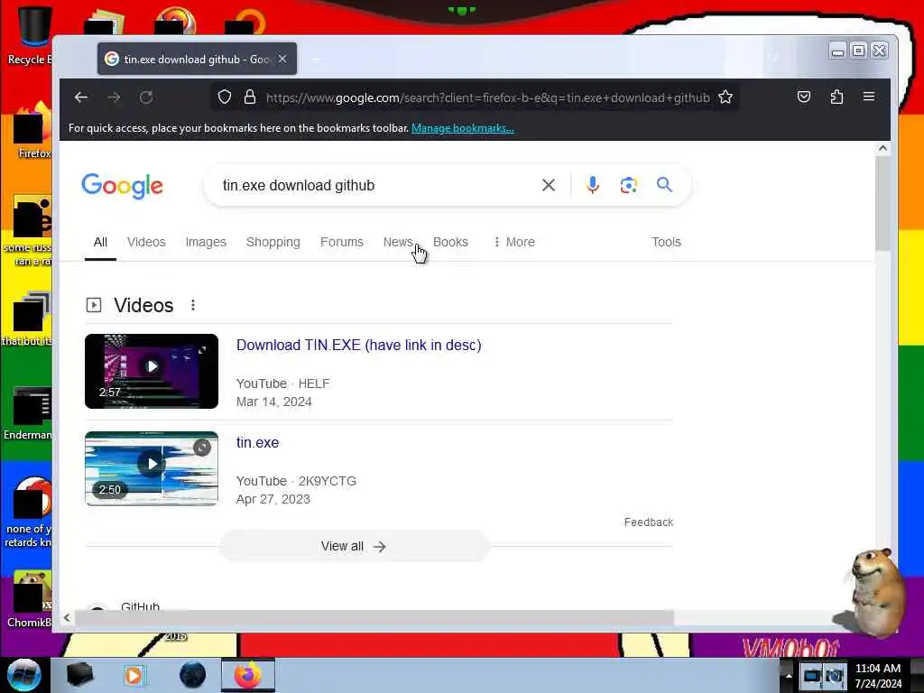The height and width of the screenshot is (693, 924).
Task: Switch to the Images search tab
Action: pyautogui.click(x=206, y=242)
